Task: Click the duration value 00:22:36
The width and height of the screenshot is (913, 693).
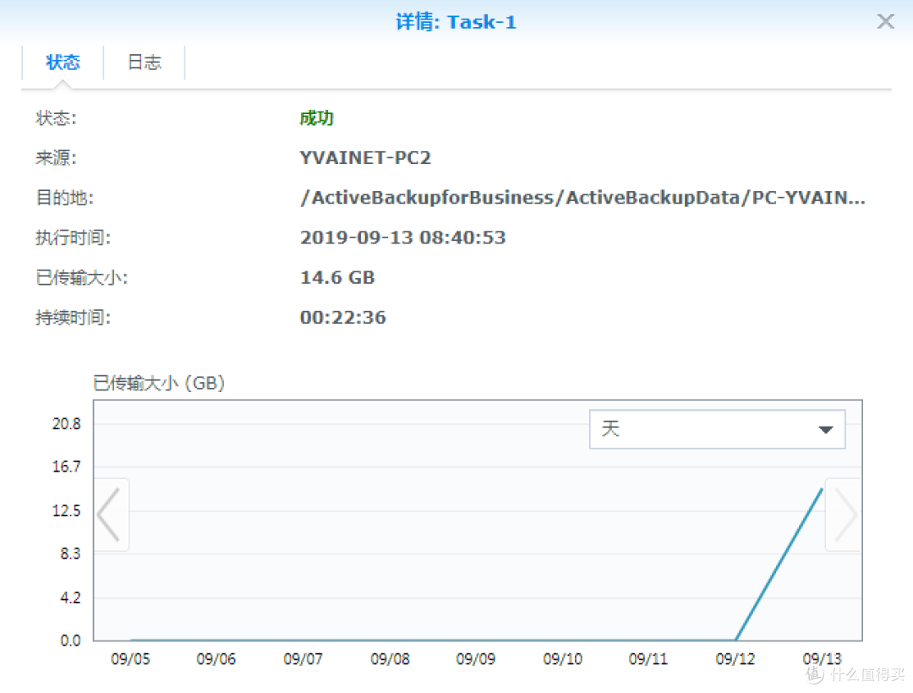Action: coord(342,318)
